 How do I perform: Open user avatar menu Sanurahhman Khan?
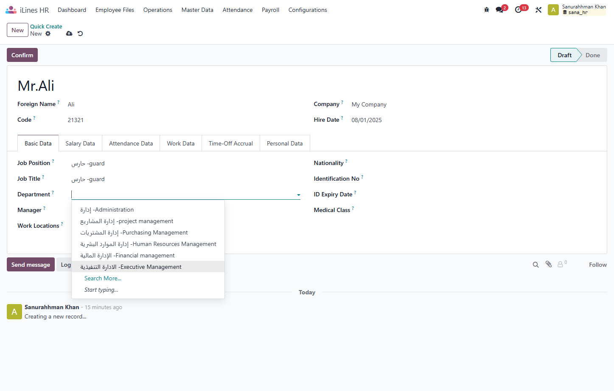coord(577,10)
